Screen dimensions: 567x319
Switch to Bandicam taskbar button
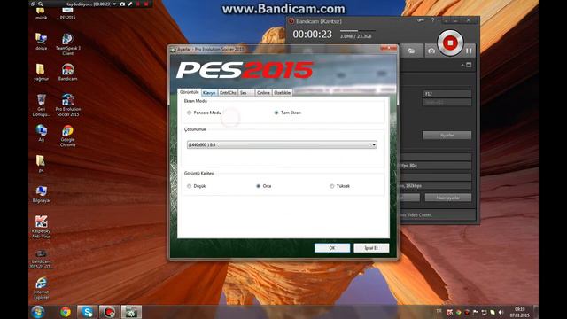[x=109, y=312]
